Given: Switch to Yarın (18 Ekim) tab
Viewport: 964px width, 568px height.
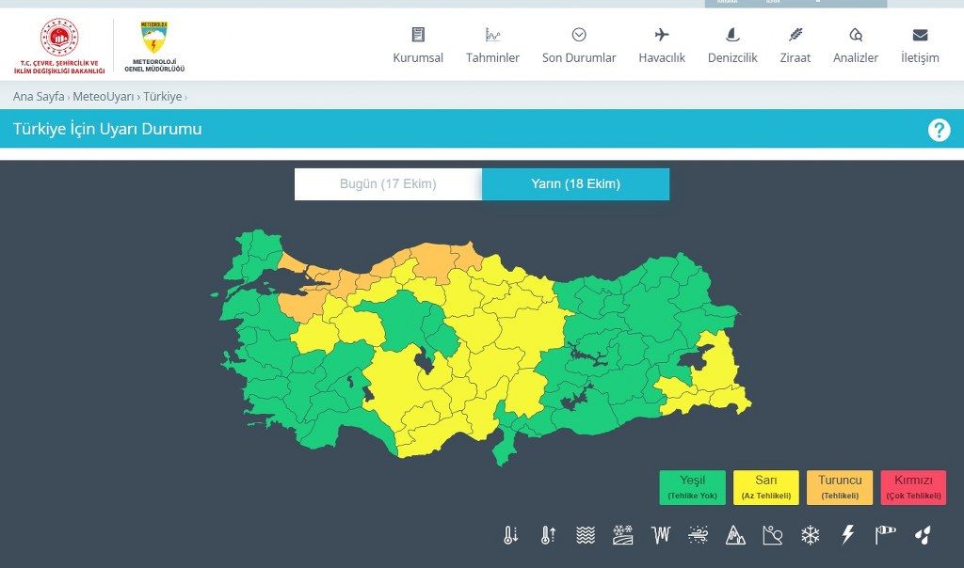Looking at the screenshot, I should click(x=575, y=184).
